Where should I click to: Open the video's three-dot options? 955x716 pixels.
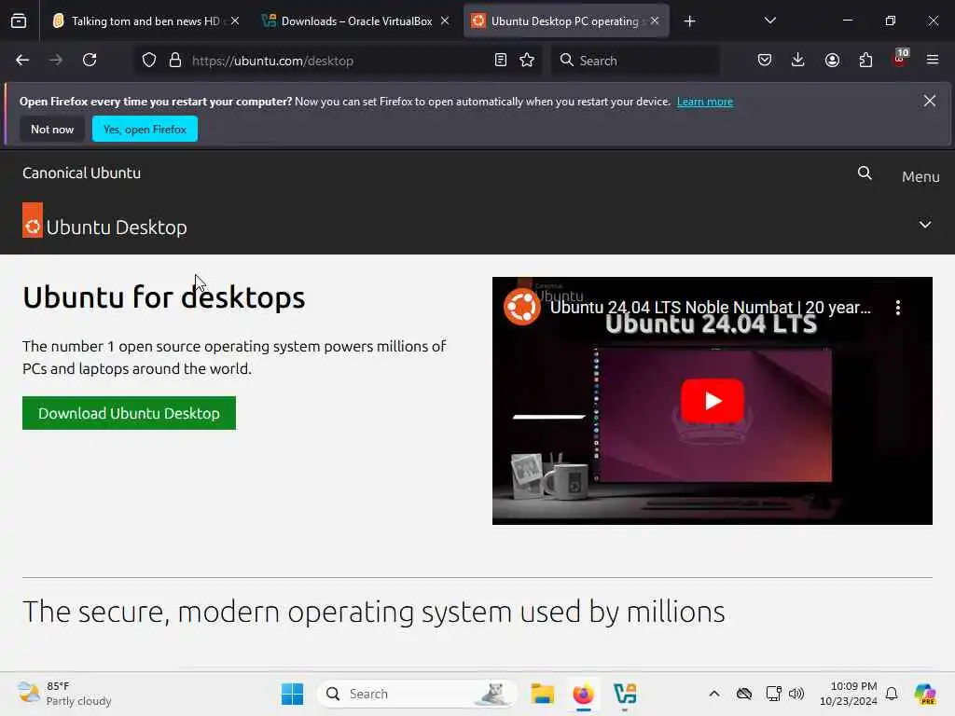point(898,308)
